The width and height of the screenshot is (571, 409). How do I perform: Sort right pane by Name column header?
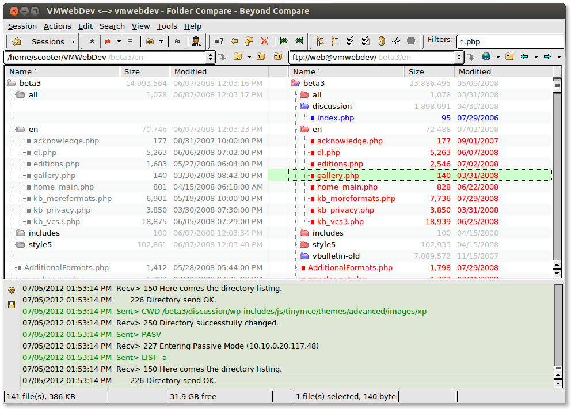pos(347,72)
